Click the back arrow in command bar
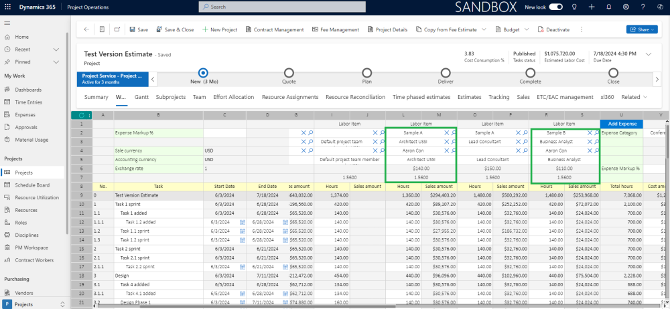 (86, 29)
